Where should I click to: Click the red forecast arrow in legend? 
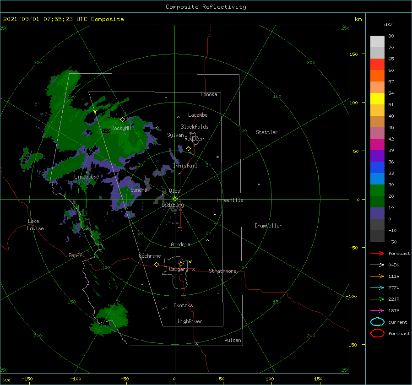[x=377, y=253]
